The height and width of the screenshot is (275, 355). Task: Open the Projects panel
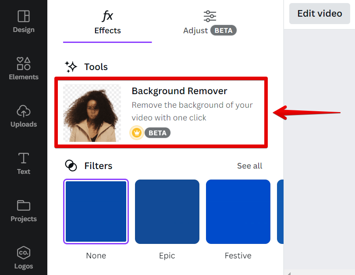coord(23,212)
